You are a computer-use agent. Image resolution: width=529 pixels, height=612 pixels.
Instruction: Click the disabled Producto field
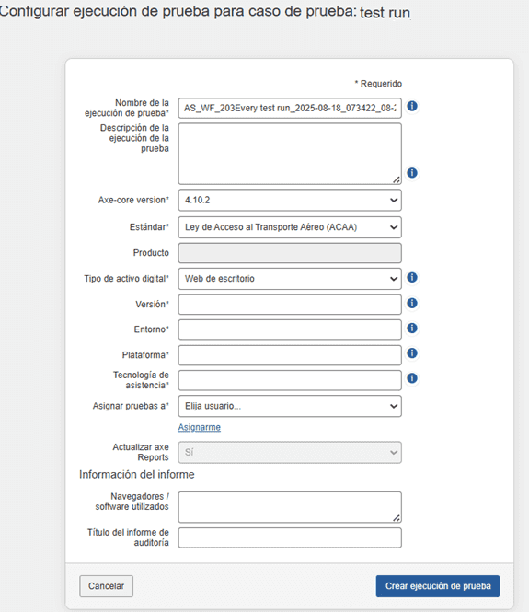pyautogui.click(x=290, y=253)
